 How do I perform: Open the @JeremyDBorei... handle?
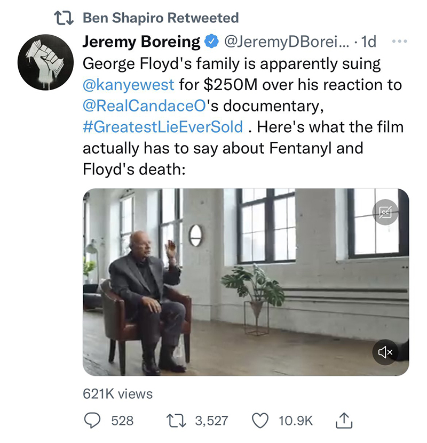tap(287, 42)
